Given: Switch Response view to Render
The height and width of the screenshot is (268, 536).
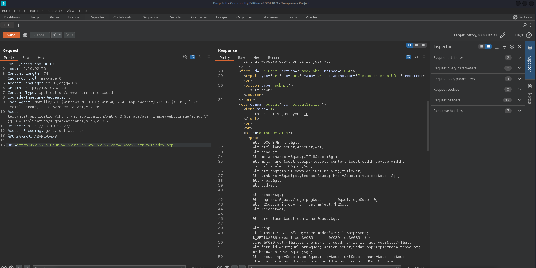Looking at the screenshot, I should (x=274, y=57).
